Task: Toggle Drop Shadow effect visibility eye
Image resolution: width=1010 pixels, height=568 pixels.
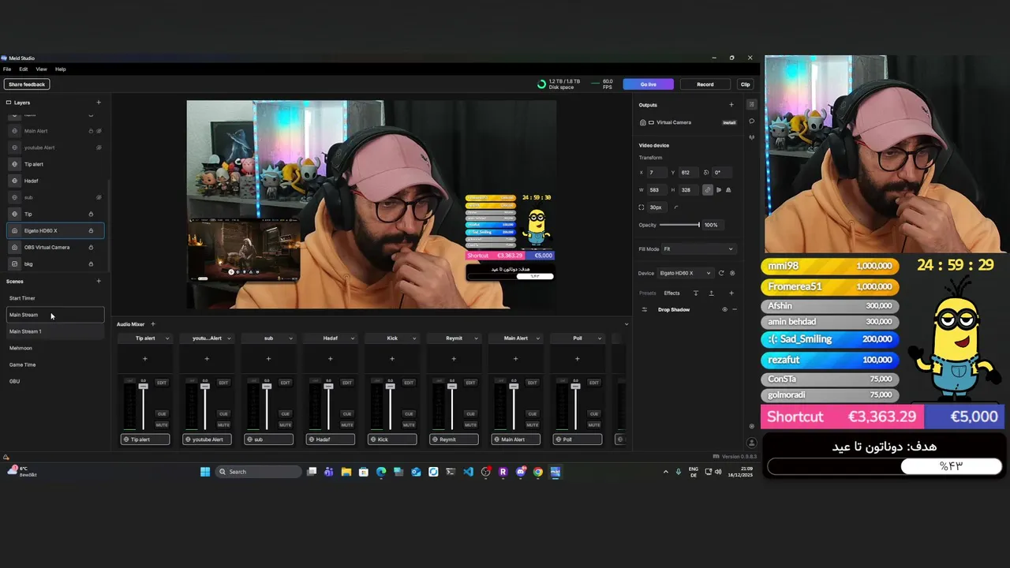Action: [724, 309]
